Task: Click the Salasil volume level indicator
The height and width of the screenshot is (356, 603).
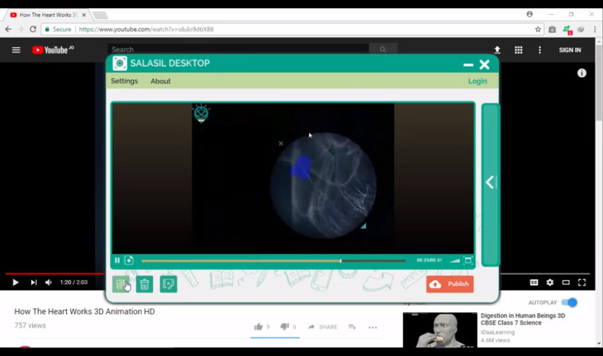Action: 454,260
